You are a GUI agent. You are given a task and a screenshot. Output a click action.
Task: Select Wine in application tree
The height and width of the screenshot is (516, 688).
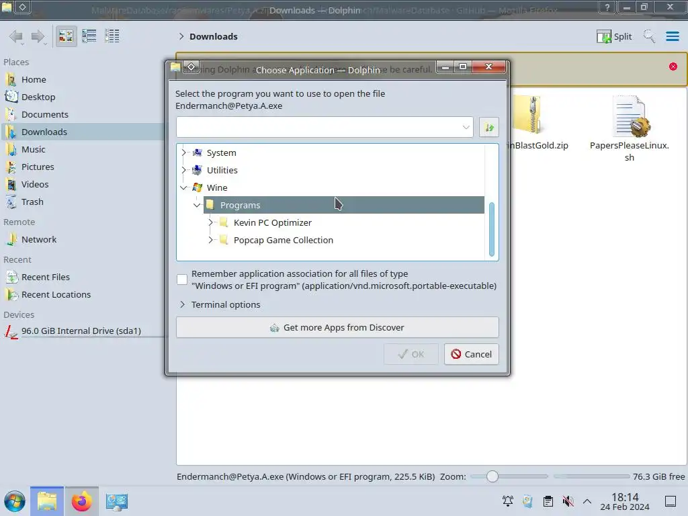217,188
